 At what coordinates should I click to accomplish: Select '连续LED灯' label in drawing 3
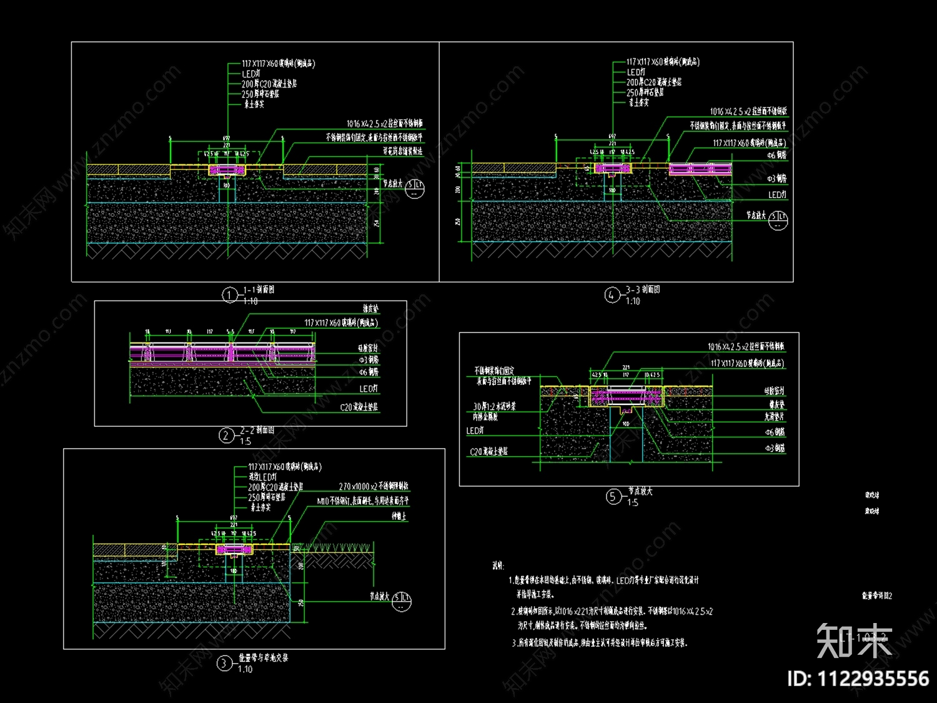pos(262,477)
